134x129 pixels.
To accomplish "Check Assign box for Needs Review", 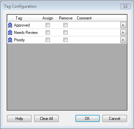I will click(x=48, y=33).
